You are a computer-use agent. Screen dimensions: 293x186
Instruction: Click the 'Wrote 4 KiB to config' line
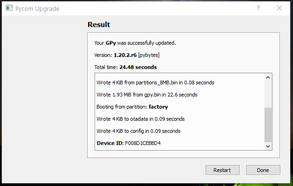(x=139, y=131)
